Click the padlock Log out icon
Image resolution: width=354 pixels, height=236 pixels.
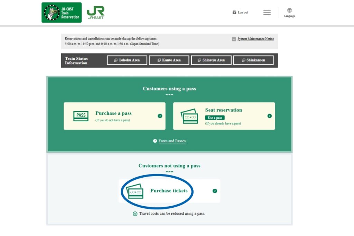(x=234, y=12)
